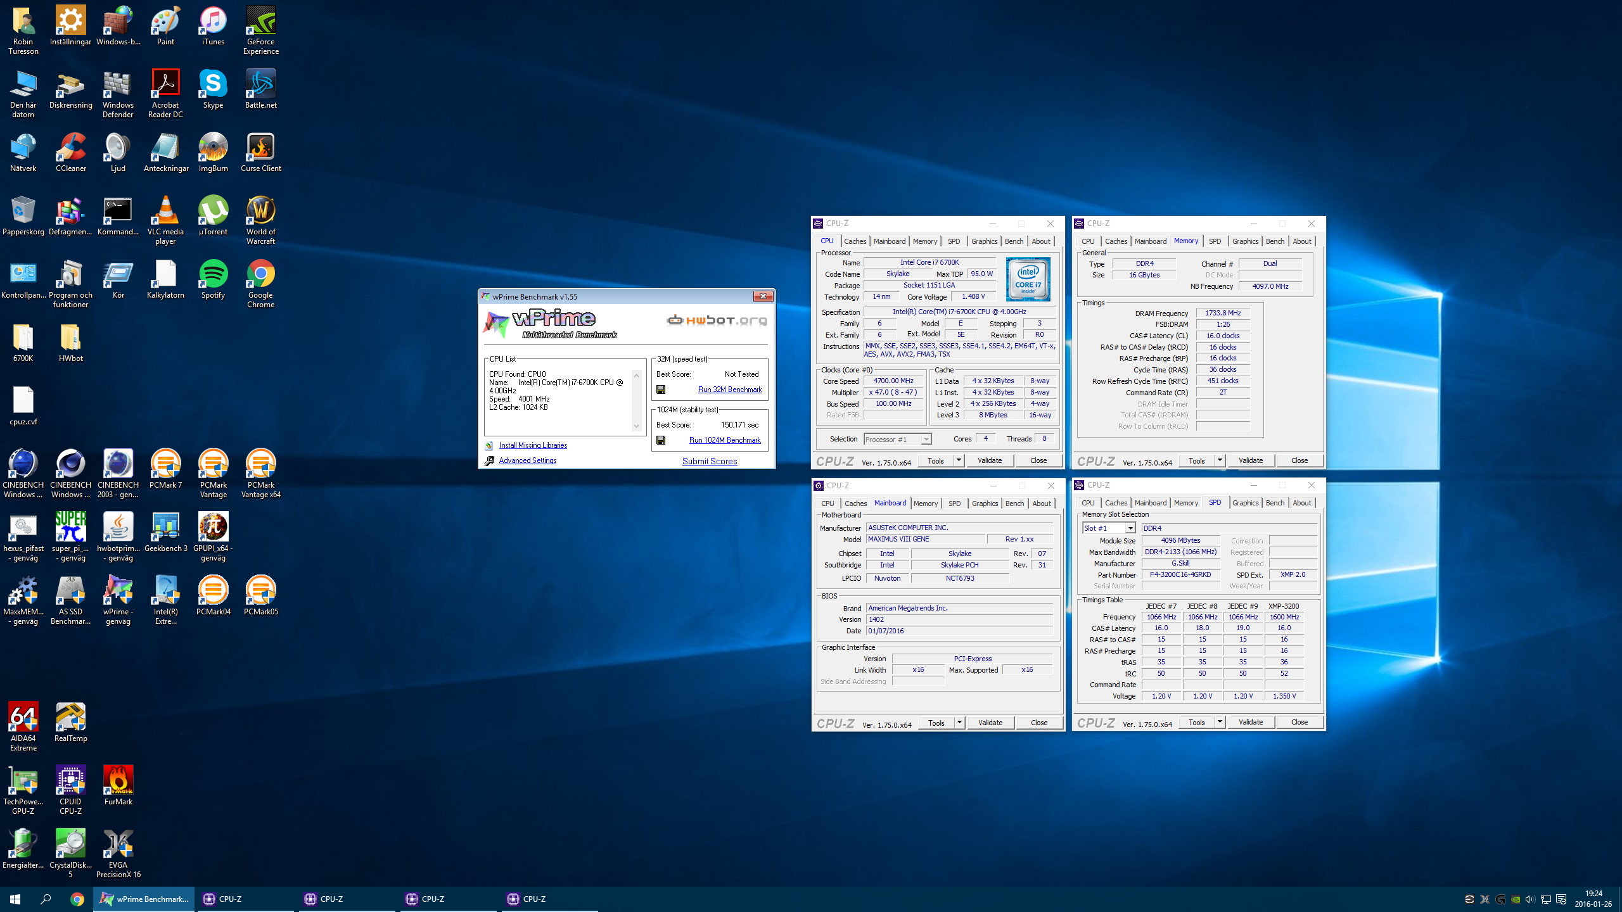Open the FurMark desktop shortcut

click(x=118, y=785)
